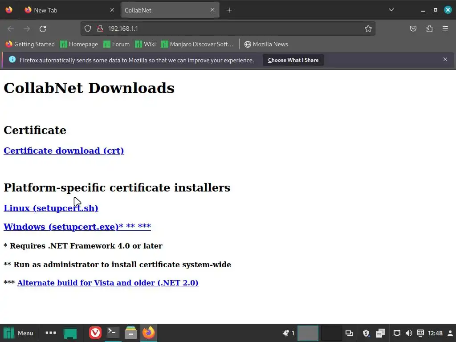Reload the current page

point(43,28)
